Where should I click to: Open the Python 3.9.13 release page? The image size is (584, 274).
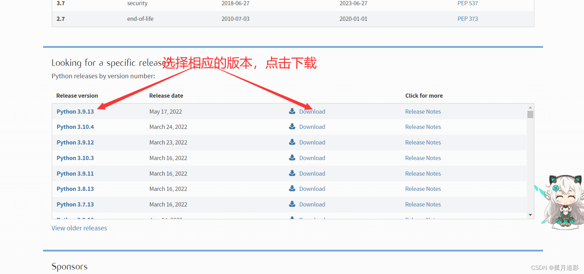pos(75,112)
